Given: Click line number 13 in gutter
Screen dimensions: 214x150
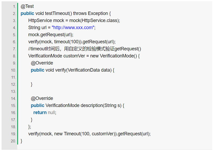Looking at the screenshot, I should pos(14,92).
